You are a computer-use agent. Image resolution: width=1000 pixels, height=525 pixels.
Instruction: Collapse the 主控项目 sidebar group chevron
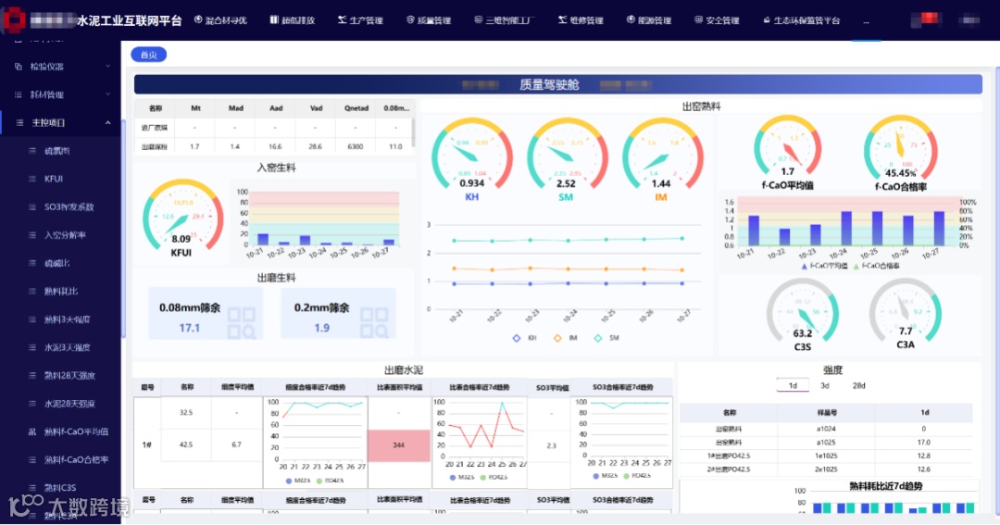(107, 122)
